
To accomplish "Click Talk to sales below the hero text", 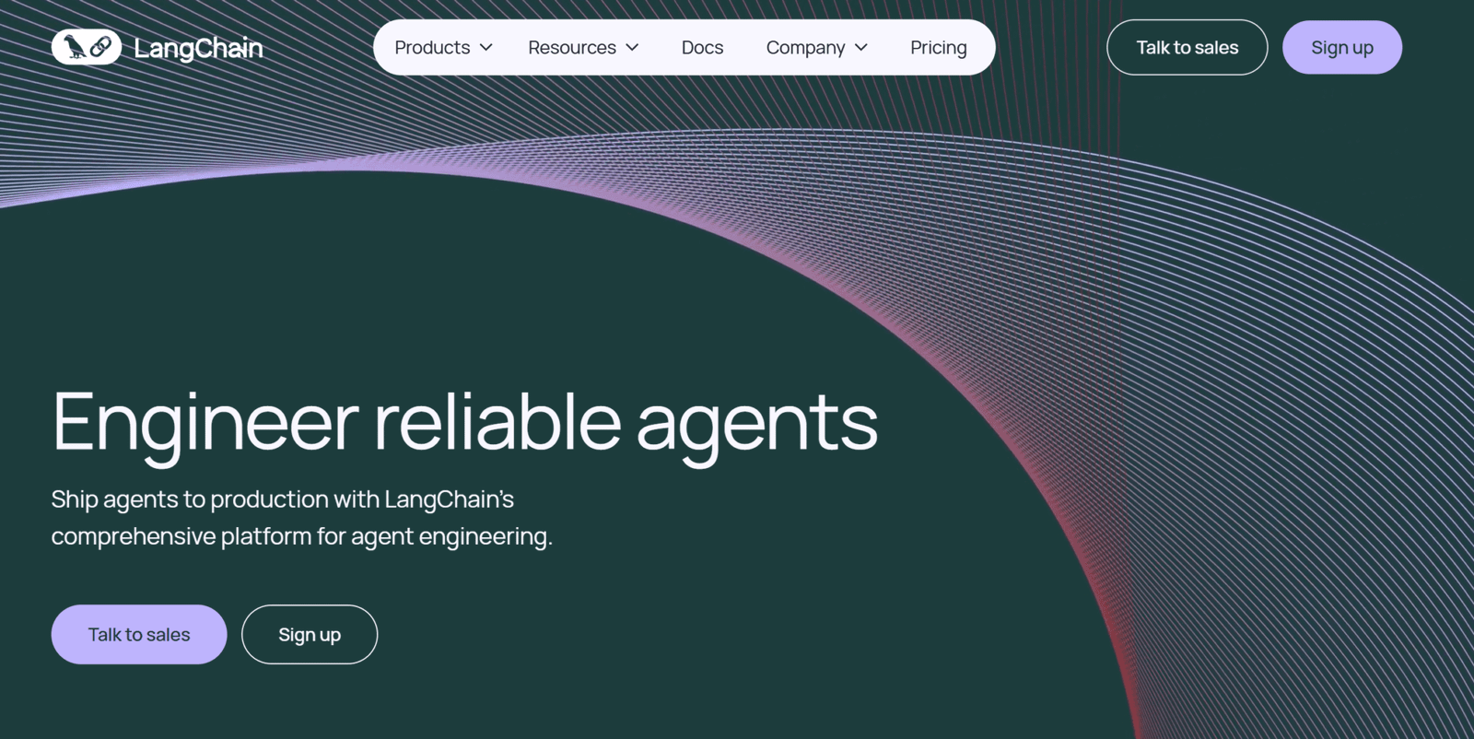I will pyautogui.click(x=139, y=634).
